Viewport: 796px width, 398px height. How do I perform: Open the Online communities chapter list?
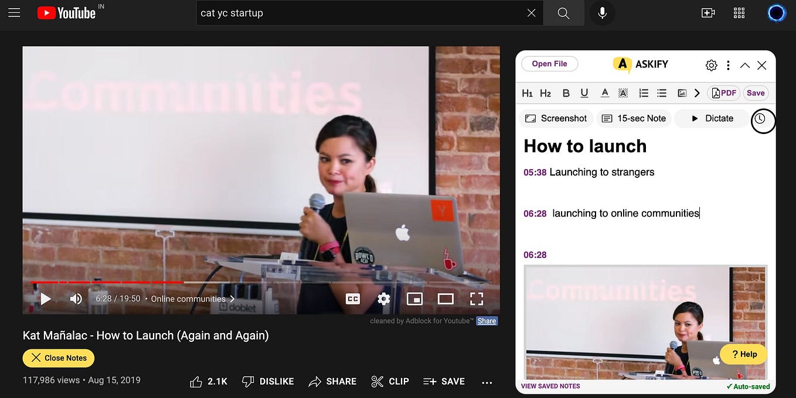pos(192,298)
